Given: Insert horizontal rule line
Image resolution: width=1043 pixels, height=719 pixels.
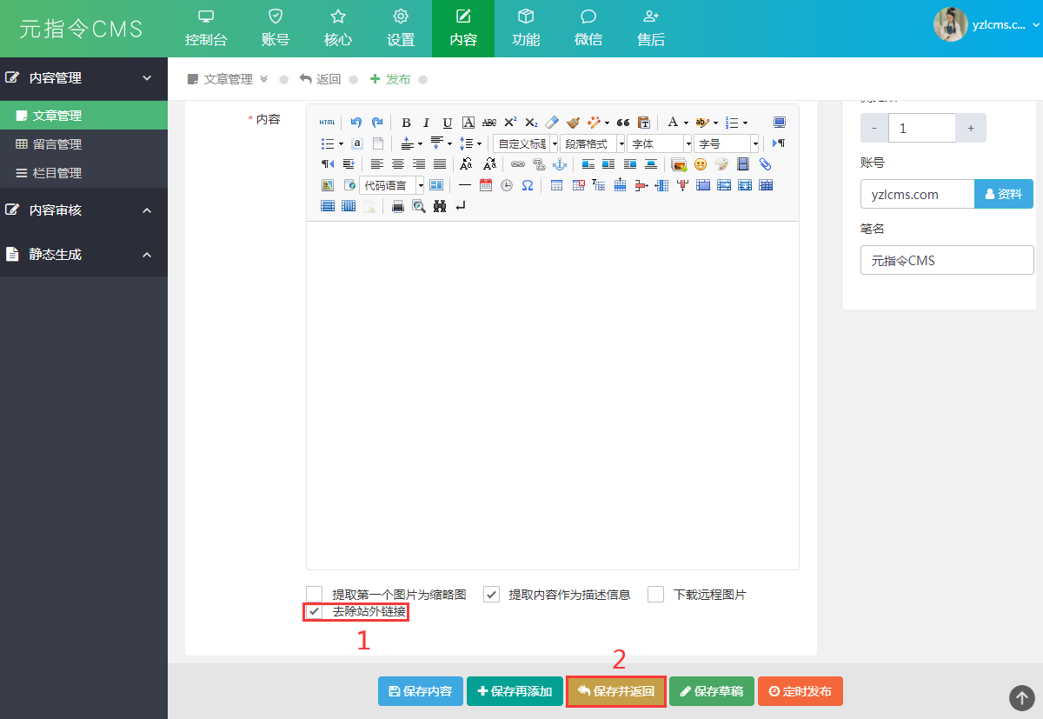Looking at the screenshot, I should coord(465,185).
